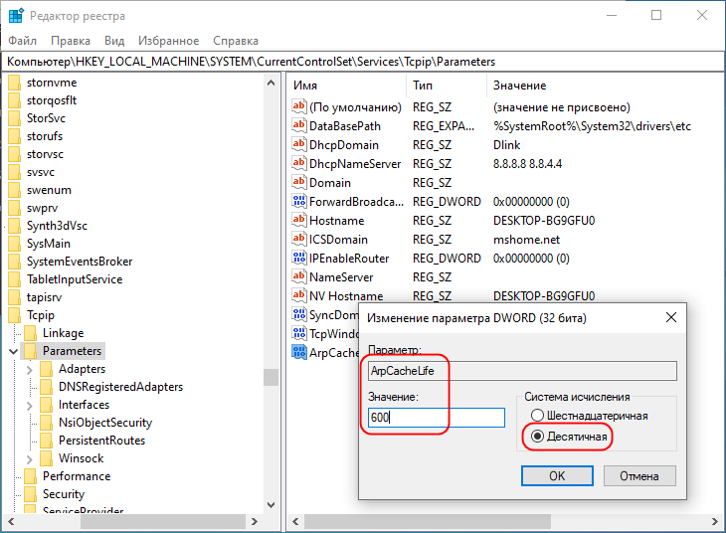Screen dimensions: 726x533
Task: Select the DhcpNameServer string value icon
Action: click(299, 163)
